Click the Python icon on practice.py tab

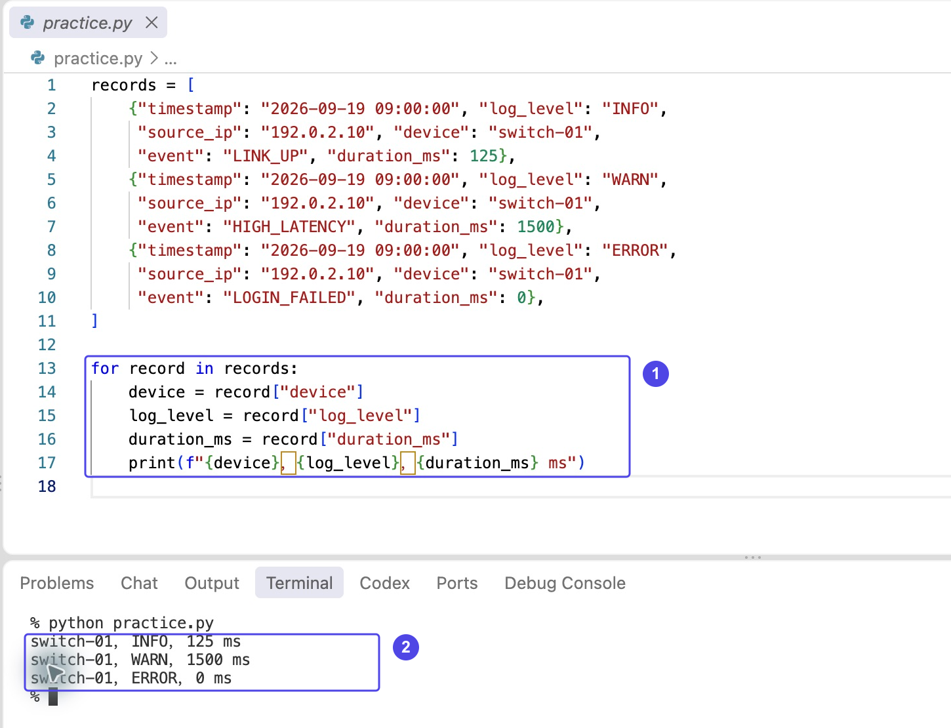coord(28,23)
